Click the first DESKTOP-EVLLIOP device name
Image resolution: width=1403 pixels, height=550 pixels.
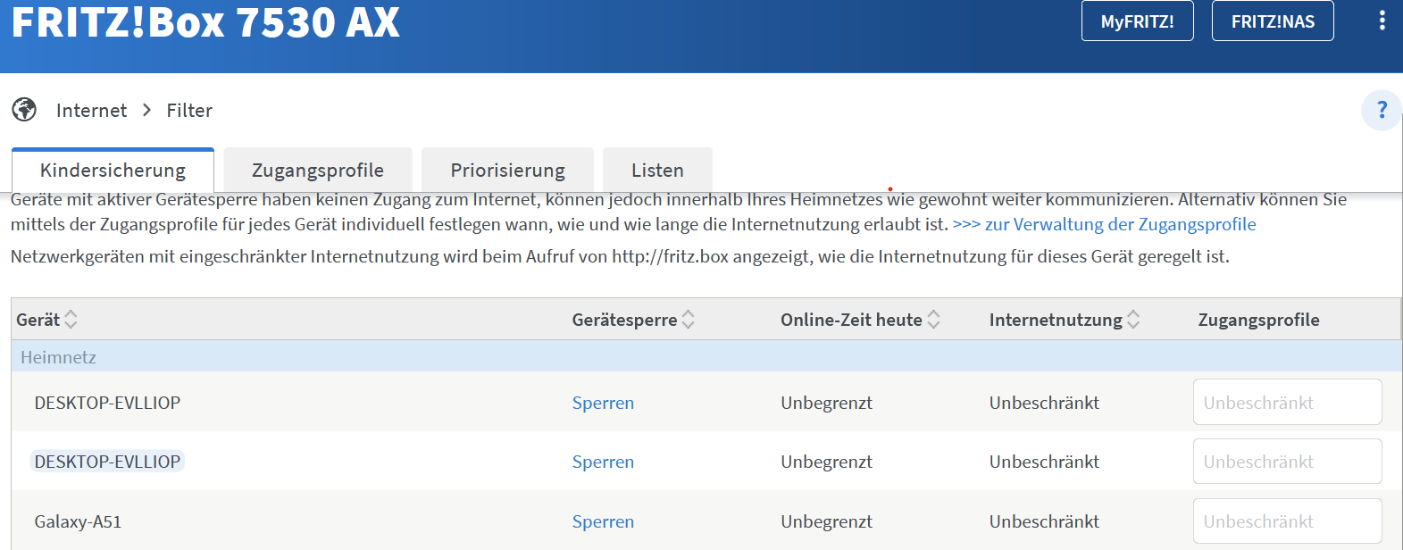107,403
